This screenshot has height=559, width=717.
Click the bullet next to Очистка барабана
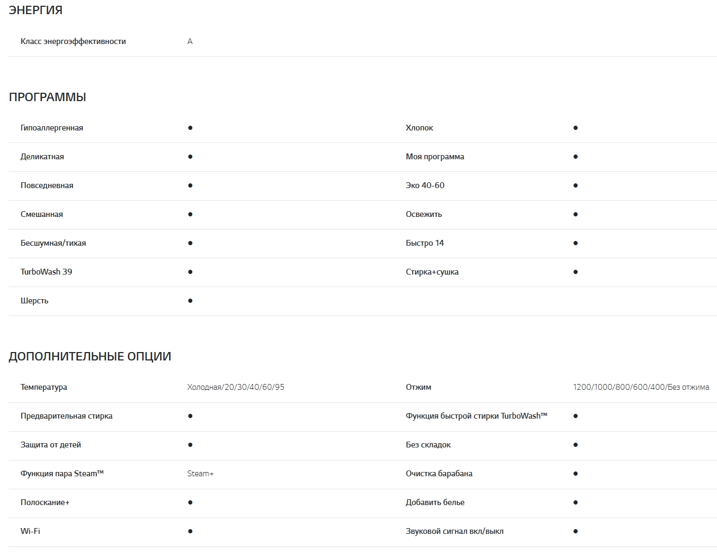pyautogui.click(x=576, y=474)
